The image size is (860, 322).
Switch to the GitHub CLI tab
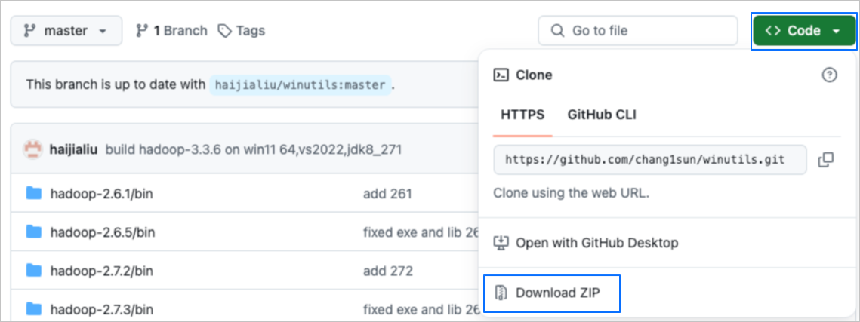click(602, 115)
